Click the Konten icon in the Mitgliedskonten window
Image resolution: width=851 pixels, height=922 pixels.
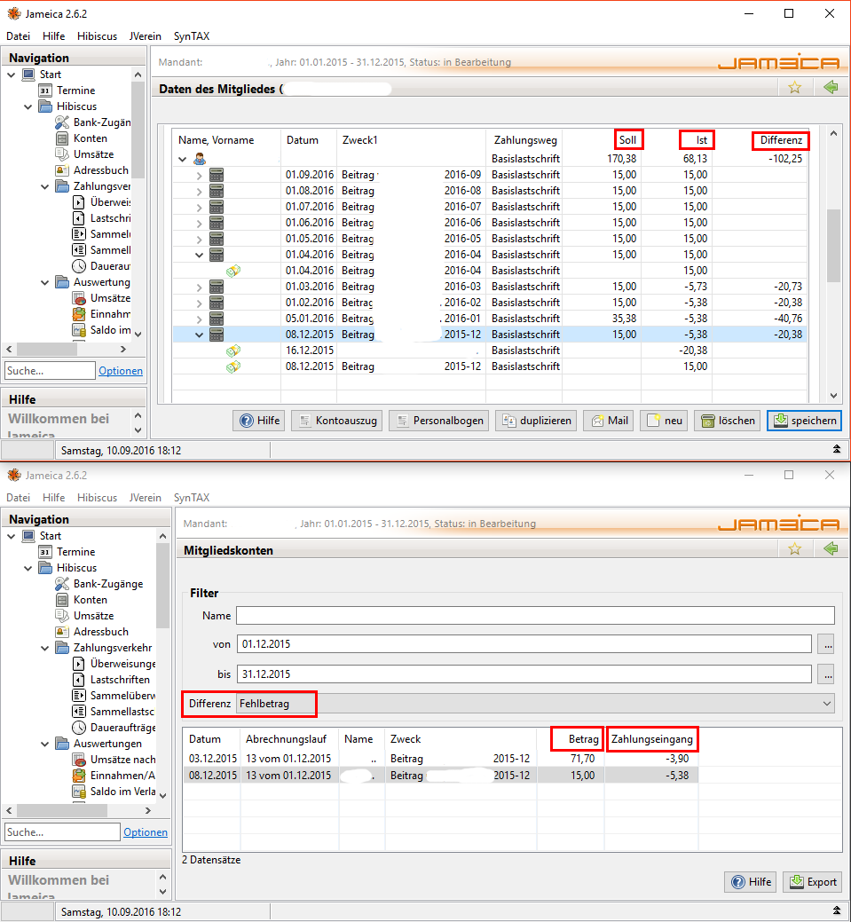click(x=62, y=600)
